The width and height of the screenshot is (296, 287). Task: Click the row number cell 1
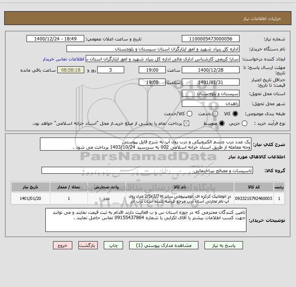[279, 198]
